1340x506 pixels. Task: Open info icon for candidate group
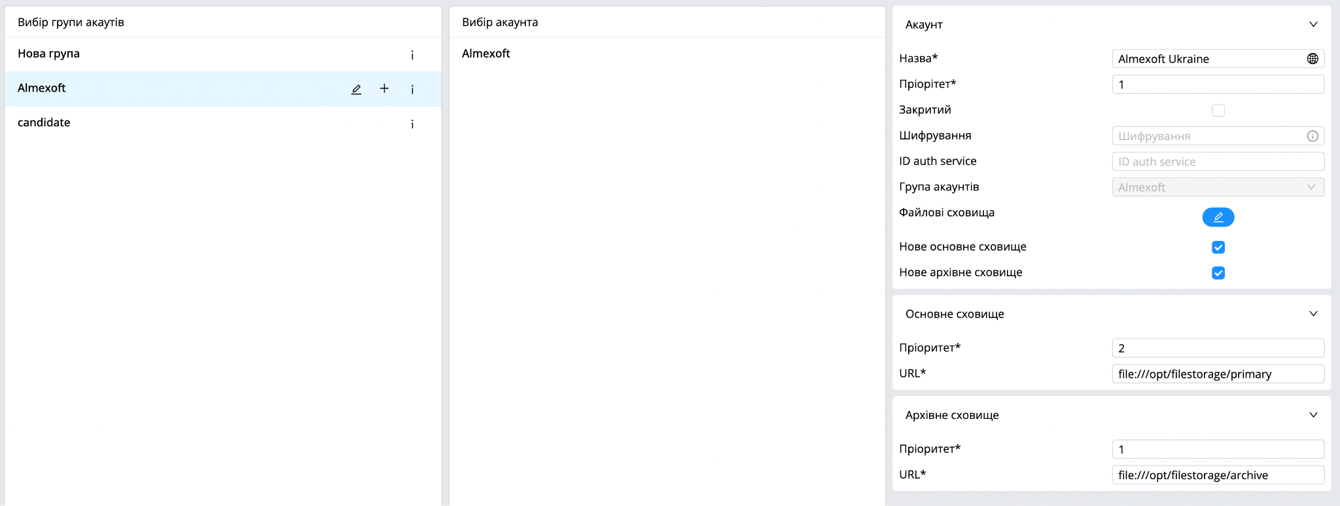[412, 124]
